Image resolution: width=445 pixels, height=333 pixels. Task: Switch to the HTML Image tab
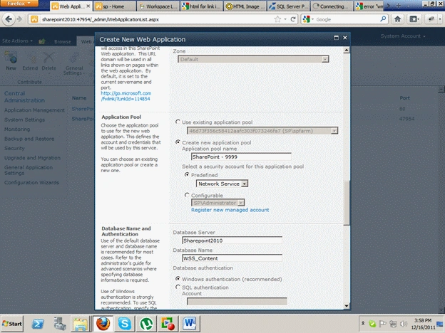point(245,6)
